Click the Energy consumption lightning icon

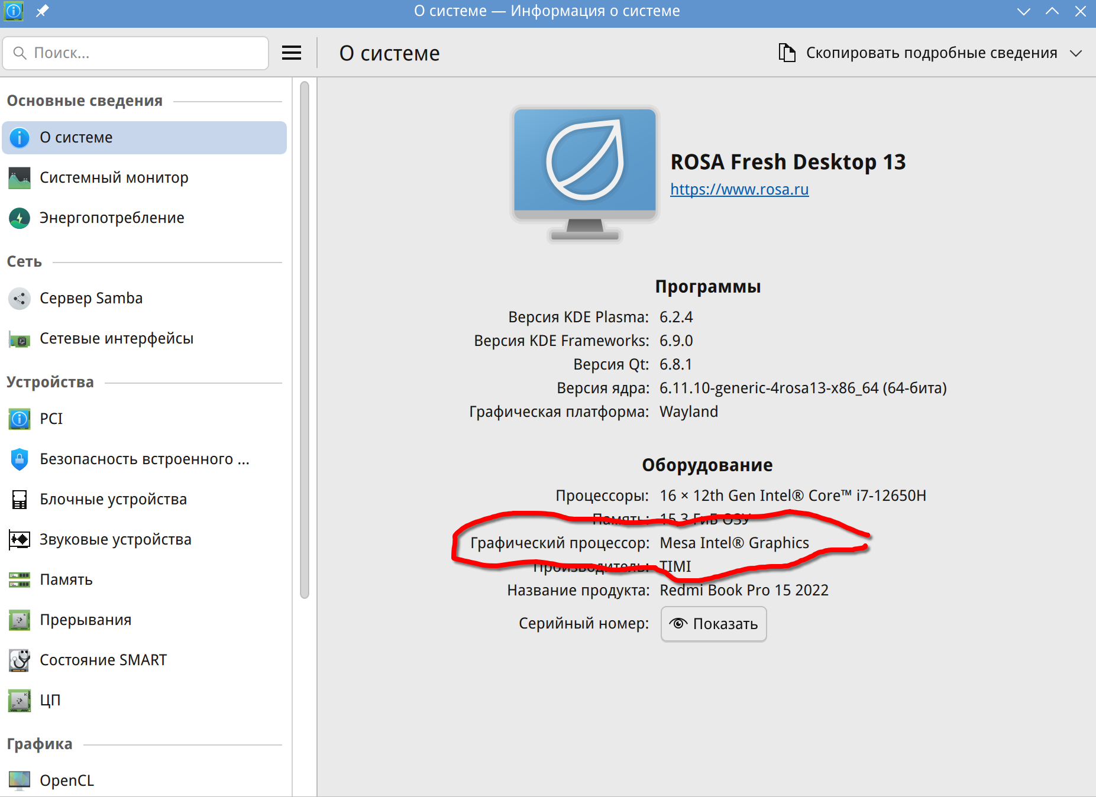(20, 218)
